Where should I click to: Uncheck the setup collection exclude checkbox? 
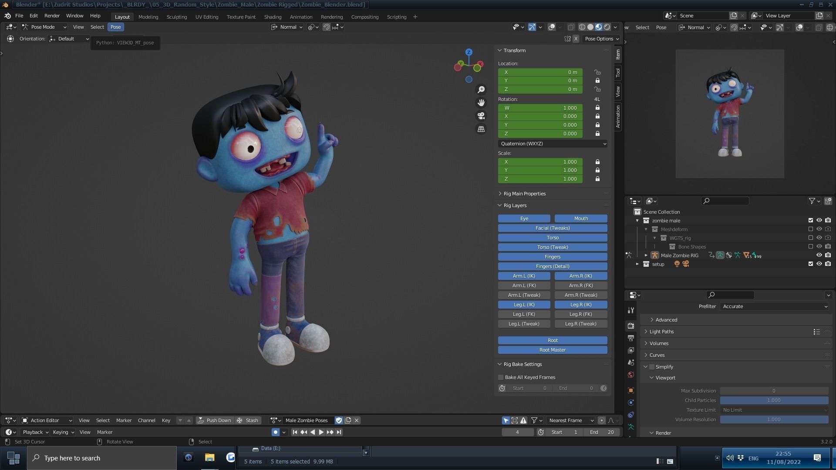click(811, 264)
